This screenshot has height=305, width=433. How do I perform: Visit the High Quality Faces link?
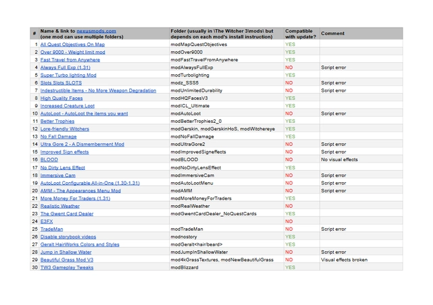[x=62, y=99]
